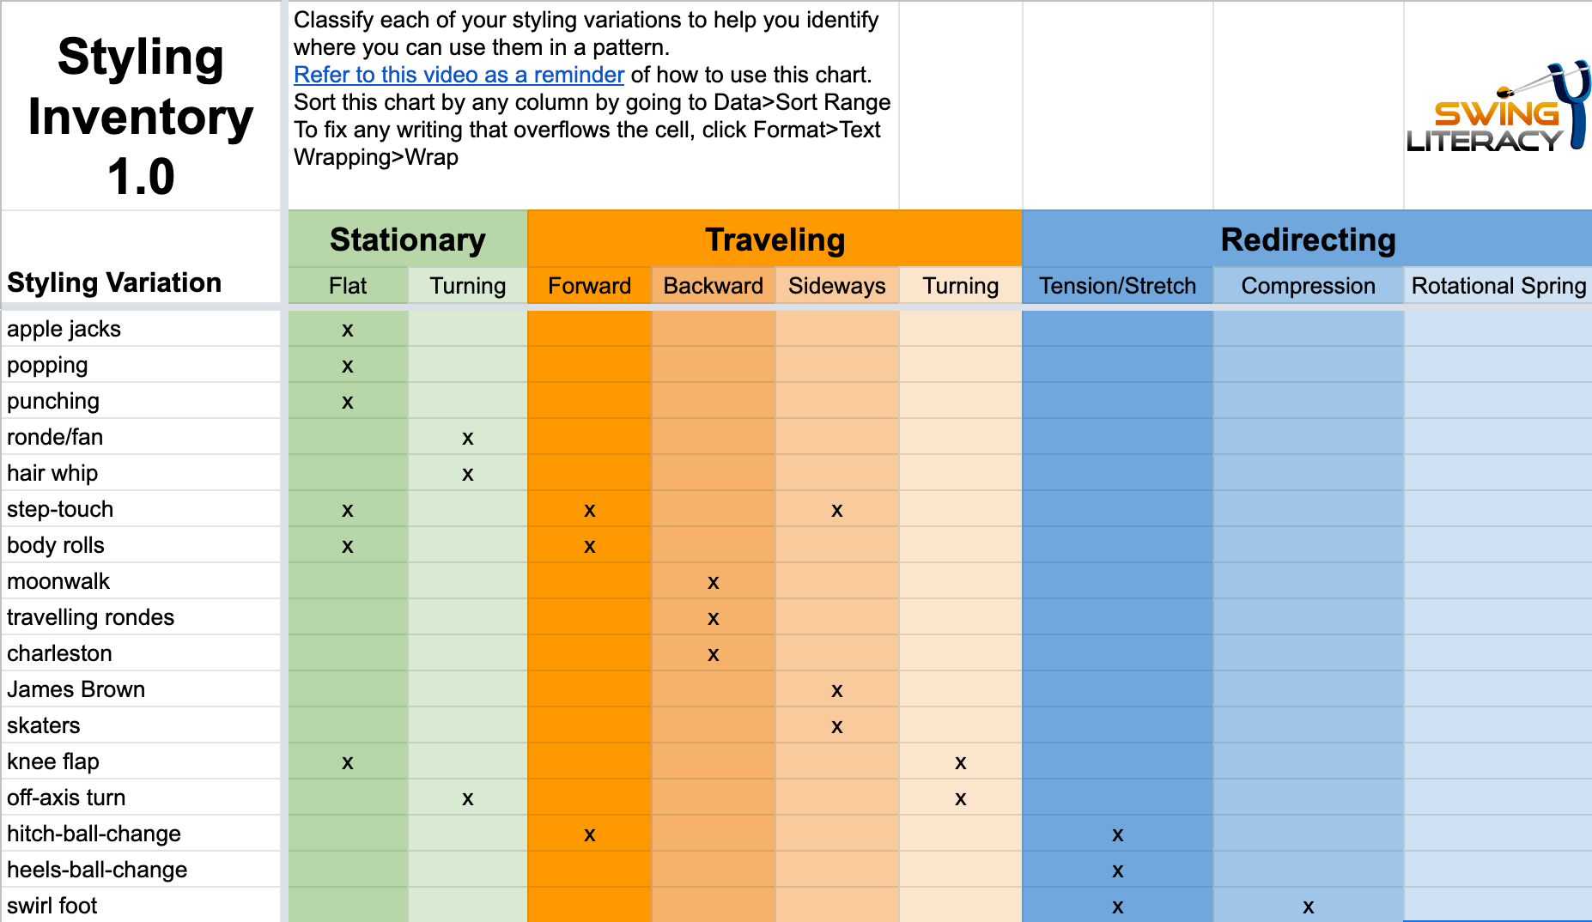Open the 'Refer to this video' link

(459, 75)
